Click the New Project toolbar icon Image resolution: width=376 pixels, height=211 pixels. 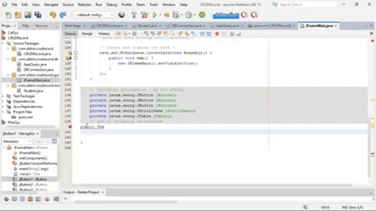coord(18,15)
